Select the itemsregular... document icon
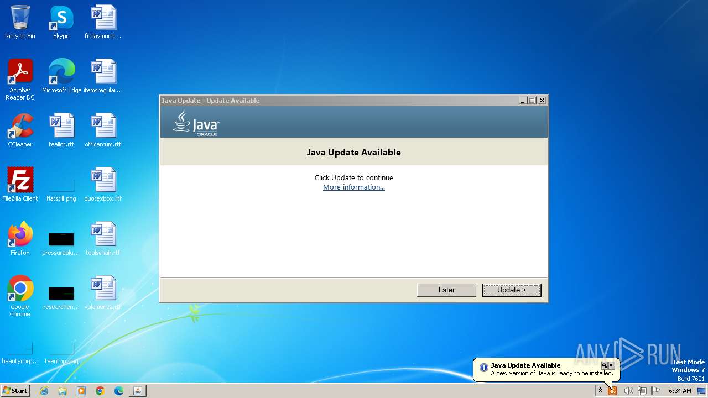Screen dimensions: 708x398 coord(103,76)
